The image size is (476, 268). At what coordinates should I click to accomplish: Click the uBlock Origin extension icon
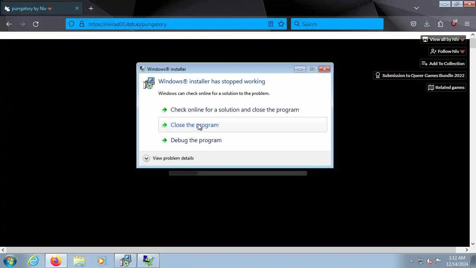454,24
